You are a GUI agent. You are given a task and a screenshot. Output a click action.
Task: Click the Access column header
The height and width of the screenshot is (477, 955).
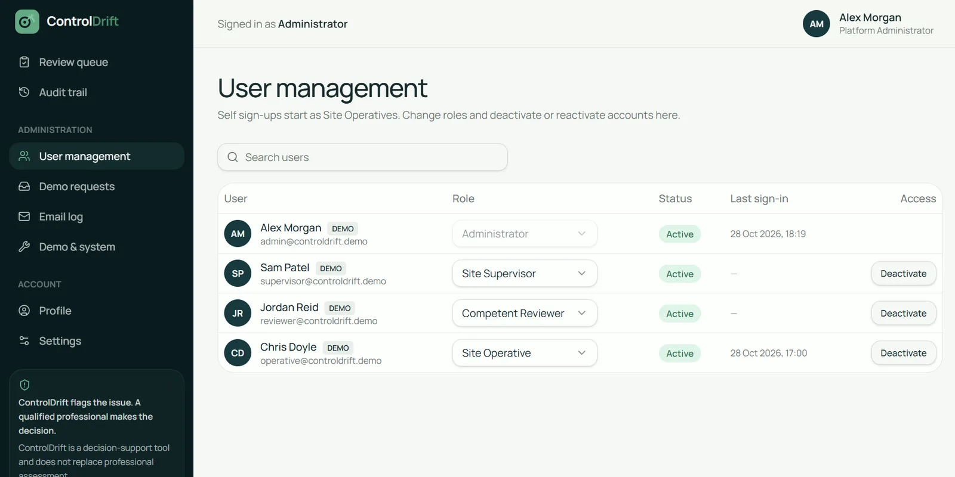918,199
